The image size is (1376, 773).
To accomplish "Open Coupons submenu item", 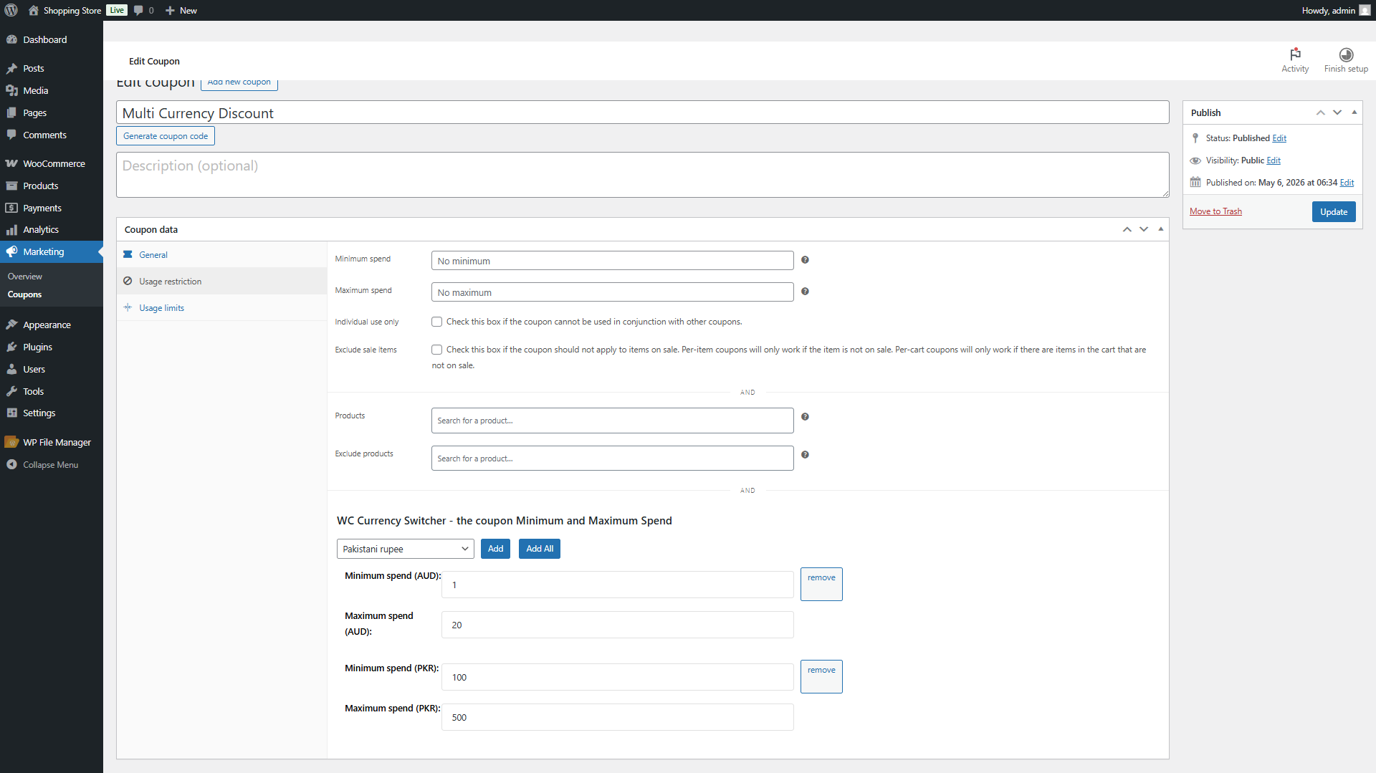I will pyautogui.click(x=24, y=294).
